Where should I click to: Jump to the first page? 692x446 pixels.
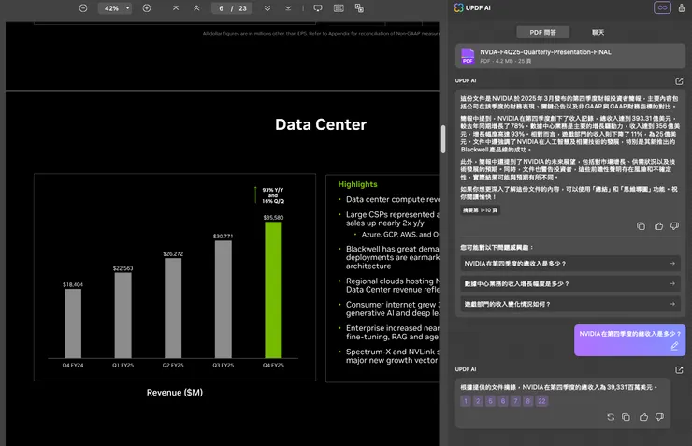pyautogui.click(x=176, y=8)
